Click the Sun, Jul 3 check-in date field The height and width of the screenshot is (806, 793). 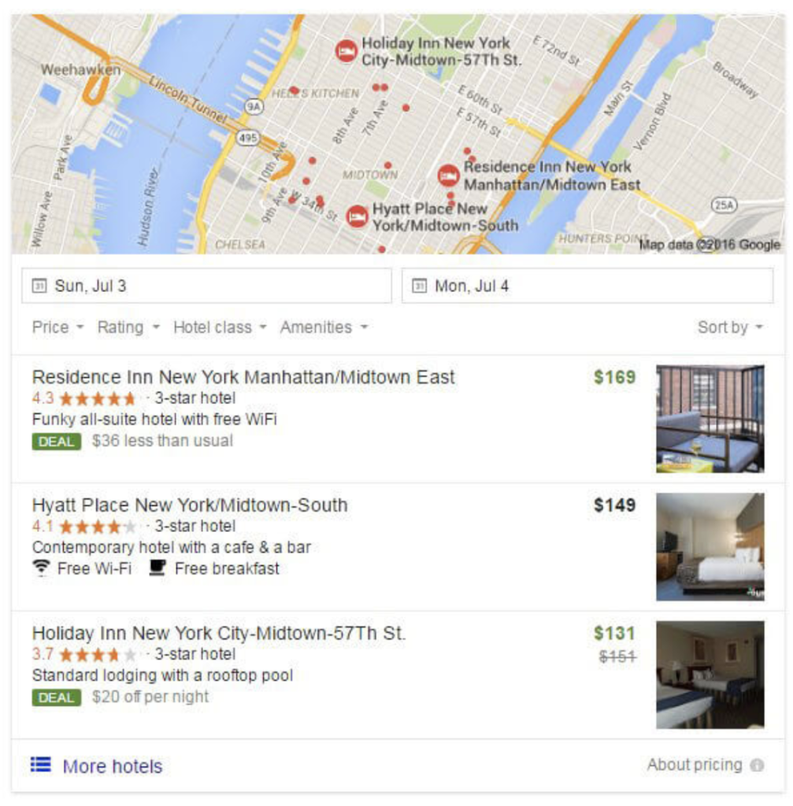pos(206,286)
